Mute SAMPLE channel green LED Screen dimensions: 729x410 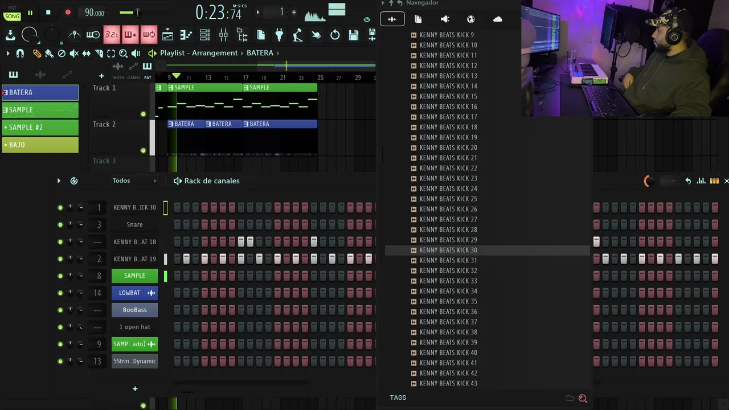(x=60, y=276)
